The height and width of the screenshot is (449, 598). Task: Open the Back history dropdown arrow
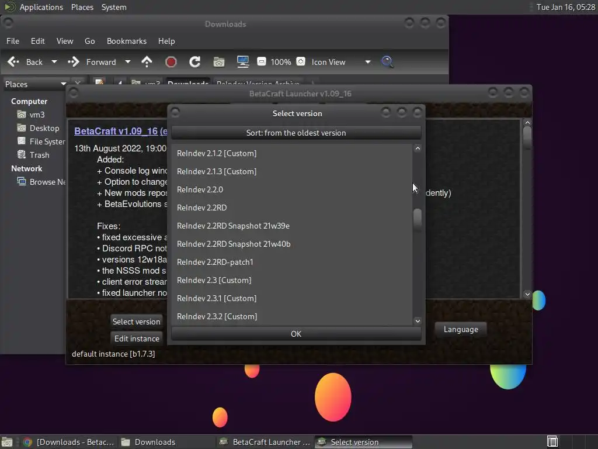pyautogui.click(x=54, y=62)
